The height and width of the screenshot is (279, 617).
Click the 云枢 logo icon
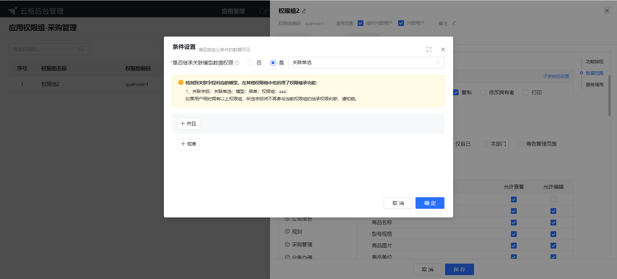click(13, 11)
